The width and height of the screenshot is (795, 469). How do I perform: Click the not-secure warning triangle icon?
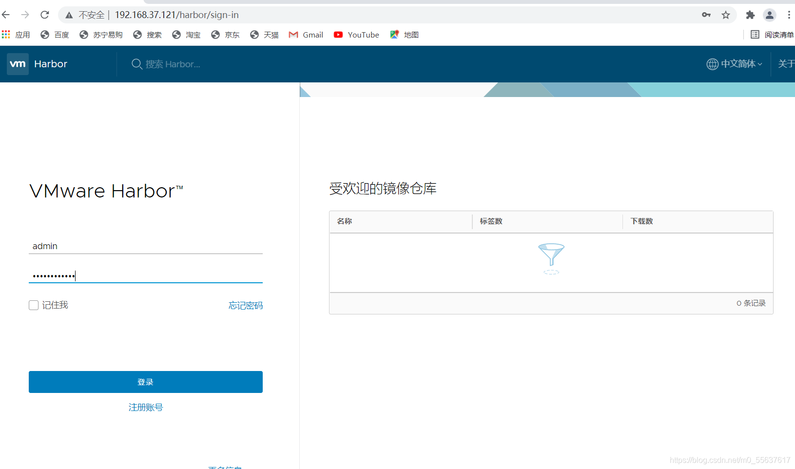click(x=69, y=15)
